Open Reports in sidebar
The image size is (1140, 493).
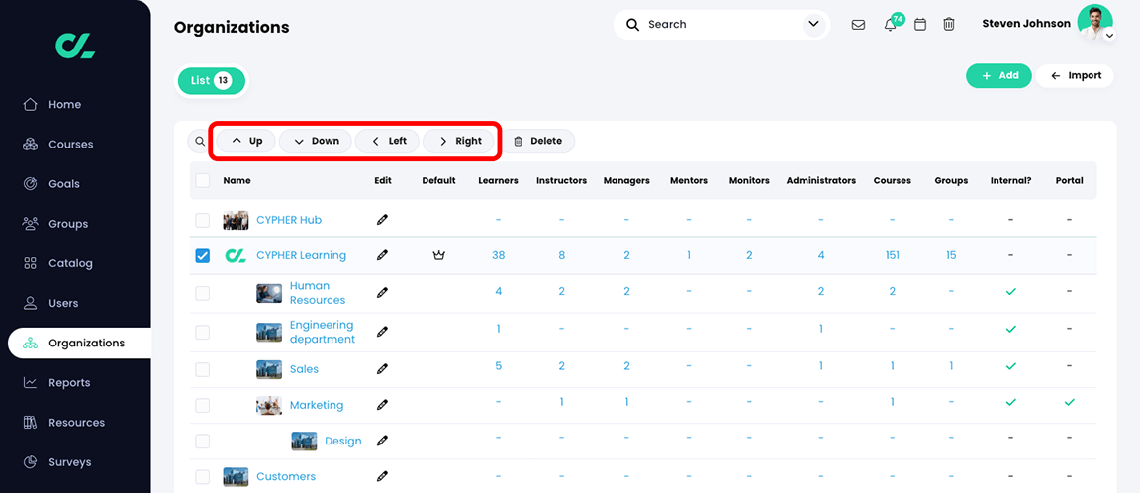(69, 382)
